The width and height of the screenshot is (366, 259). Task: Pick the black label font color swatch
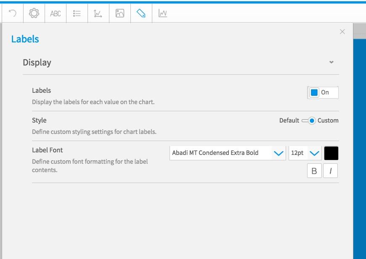click(331, 153)
